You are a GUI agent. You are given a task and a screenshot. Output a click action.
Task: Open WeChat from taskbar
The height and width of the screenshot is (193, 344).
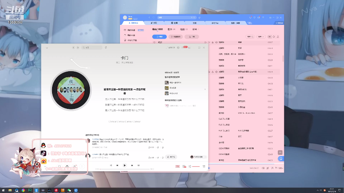(x=69, y=190)
